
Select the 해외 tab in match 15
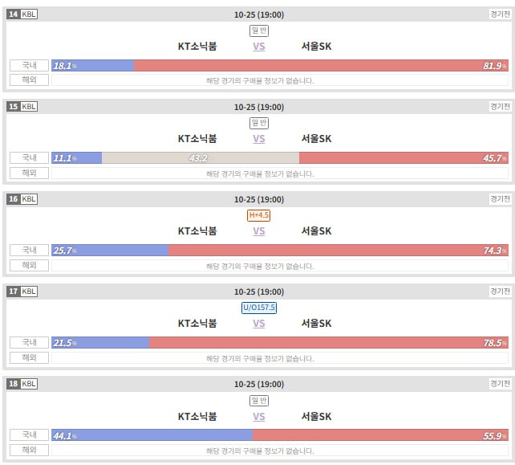[x=29, y=173]
